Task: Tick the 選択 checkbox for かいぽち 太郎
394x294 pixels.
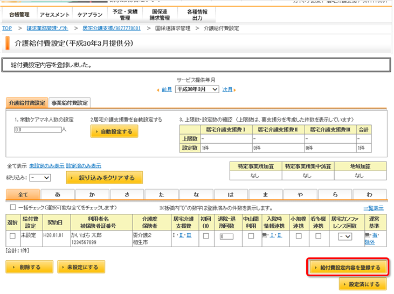Action: [x=12, y=236]
